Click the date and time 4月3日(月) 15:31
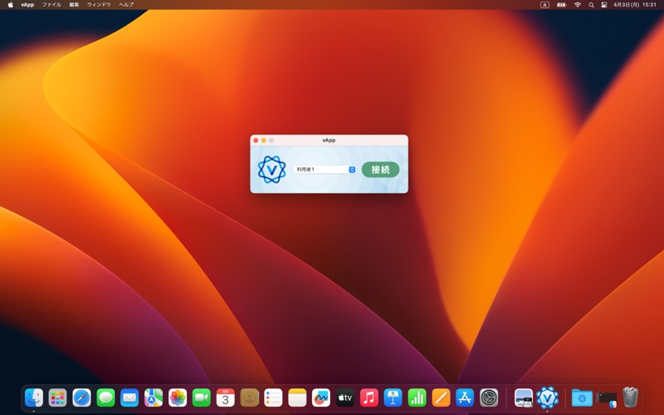The image size is (664, 415). 635,5
